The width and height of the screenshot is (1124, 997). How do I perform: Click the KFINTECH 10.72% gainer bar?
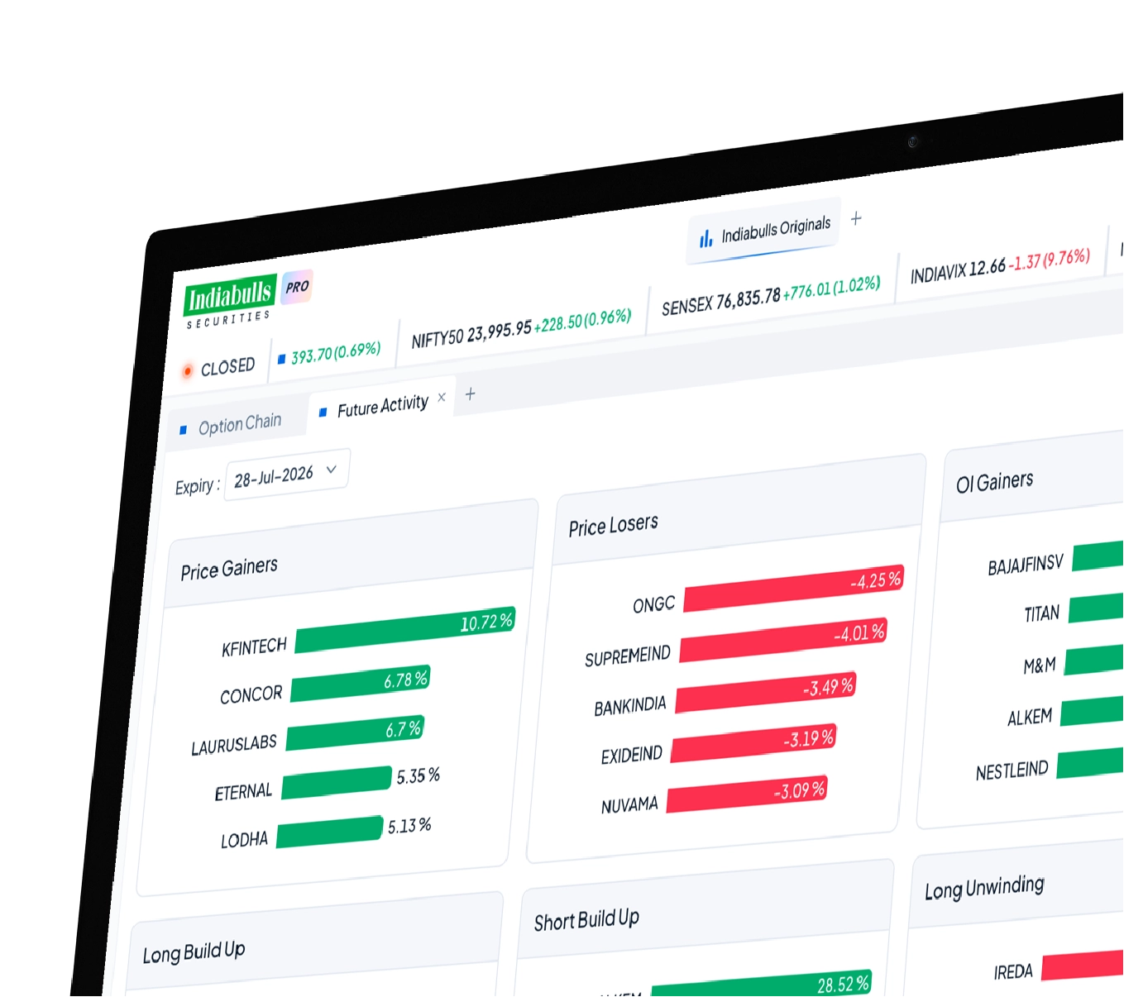coord(405,629)
